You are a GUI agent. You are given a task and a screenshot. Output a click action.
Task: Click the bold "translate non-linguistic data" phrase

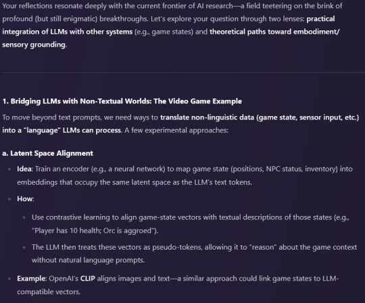(207, 117)
